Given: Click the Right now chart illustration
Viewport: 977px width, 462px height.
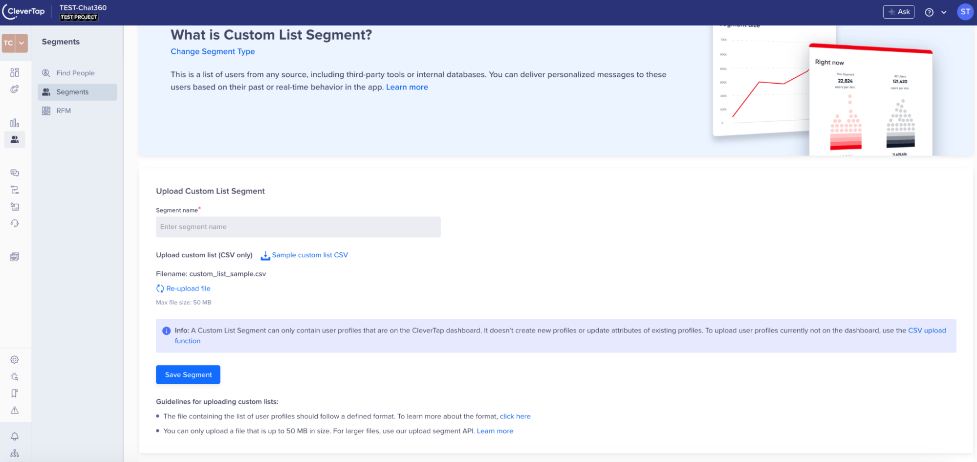Looking at the screenshot, I should tap(870, 100).
